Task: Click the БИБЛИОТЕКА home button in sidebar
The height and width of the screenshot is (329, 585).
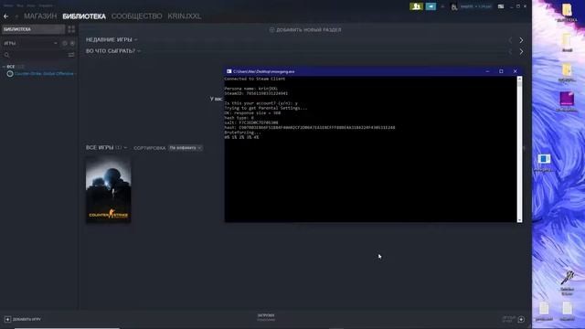Action: (x=33, y=29)
